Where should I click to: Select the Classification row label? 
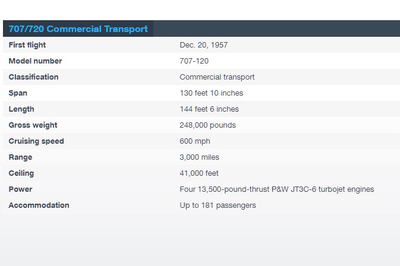pos(33,77)
